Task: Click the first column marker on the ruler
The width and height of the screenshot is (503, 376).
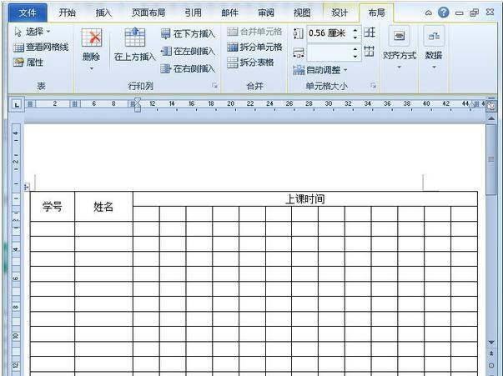Action: (x=31, y=104)
